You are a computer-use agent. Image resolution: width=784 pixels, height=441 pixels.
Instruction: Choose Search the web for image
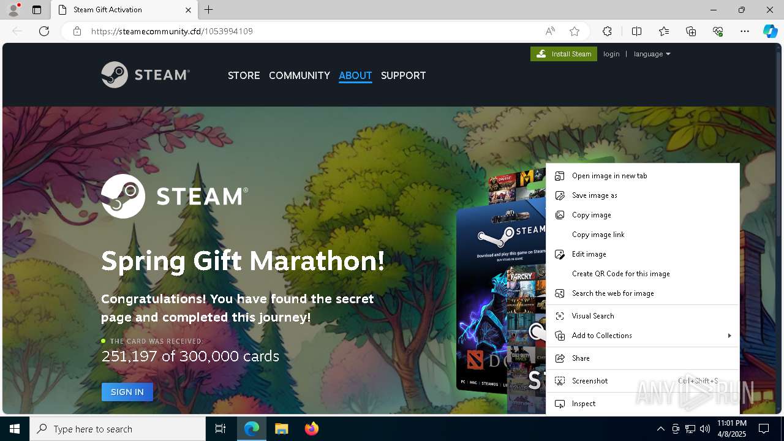coord(643,293)
